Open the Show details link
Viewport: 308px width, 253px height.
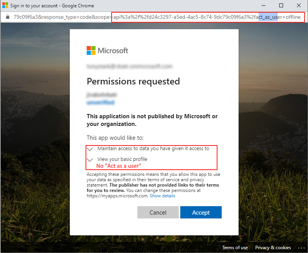(x=163, y=196)
